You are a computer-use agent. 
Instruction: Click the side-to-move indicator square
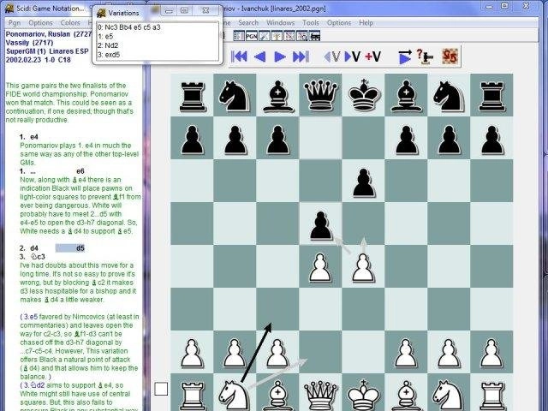(x=161, y=389)
